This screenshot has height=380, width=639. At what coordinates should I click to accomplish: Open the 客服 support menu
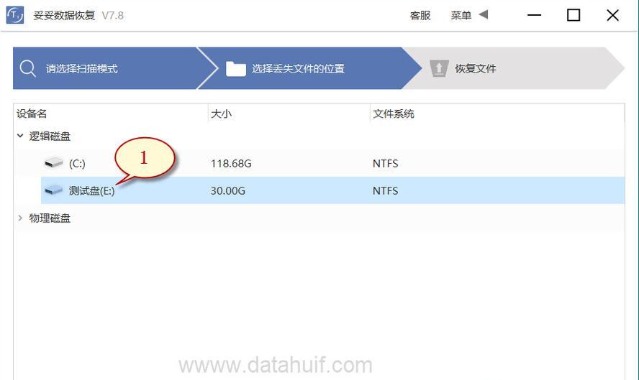point(420,16)
